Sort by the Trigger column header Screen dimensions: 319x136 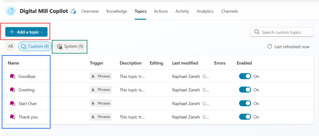click(x=96, y=63)
